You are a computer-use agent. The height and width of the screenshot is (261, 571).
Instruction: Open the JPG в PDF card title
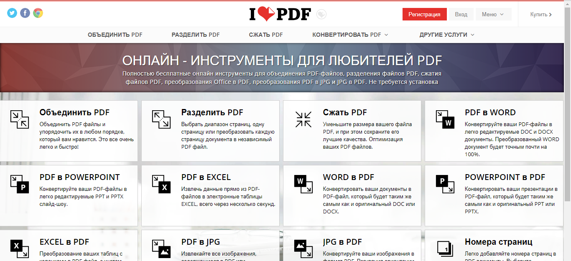[x=342, y=242]
